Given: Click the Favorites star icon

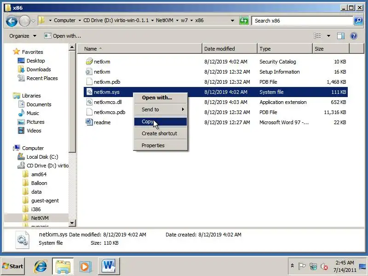Looking at the screenshot, I should pyautogui.click(x=17, y=52).
